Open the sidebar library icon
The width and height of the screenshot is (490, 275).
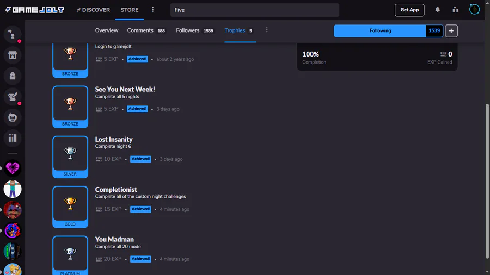(x=13, y=138)
